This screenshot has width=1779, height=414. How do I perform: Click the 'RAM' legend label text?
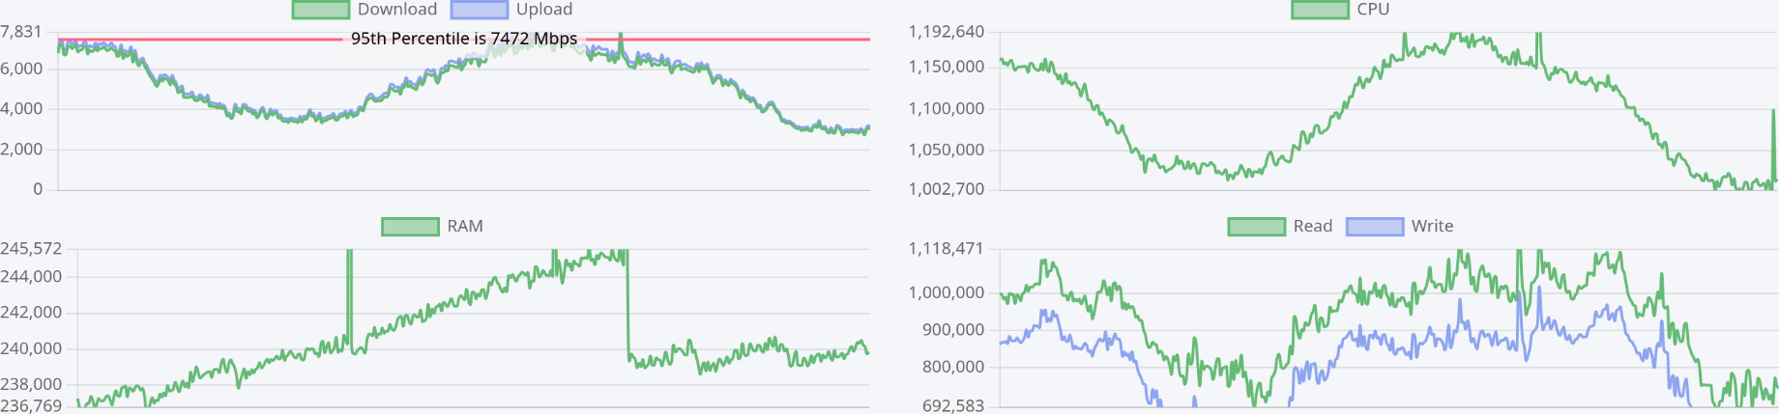[x=465, y=227]
